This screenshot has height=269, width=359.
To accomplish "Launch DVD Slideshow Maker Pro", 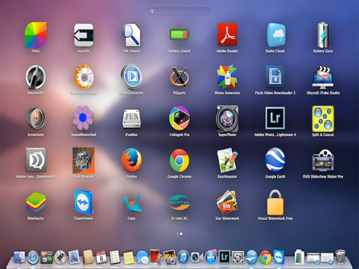I will 323,160.
